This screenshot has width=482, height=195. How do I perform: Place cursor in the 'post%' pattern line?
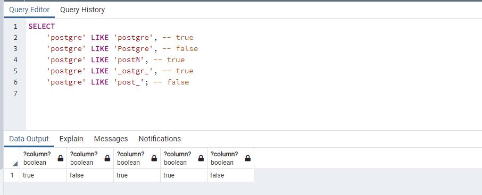[115, 60]
